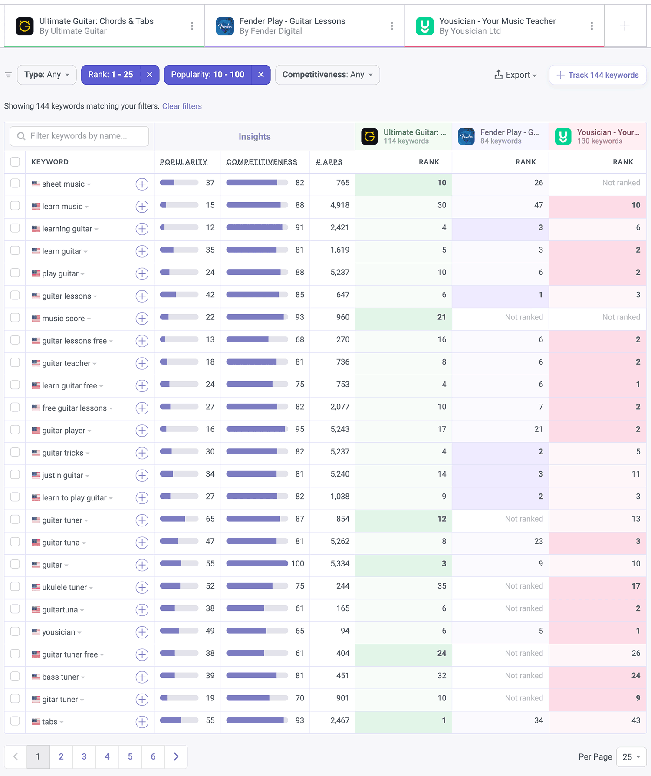Focus the Filter keywords by name field
Screen dimensions: 651x776
click(79, 136)
